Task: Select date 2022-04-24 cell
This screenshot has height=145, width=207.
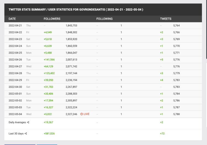Action: [15, 46]
